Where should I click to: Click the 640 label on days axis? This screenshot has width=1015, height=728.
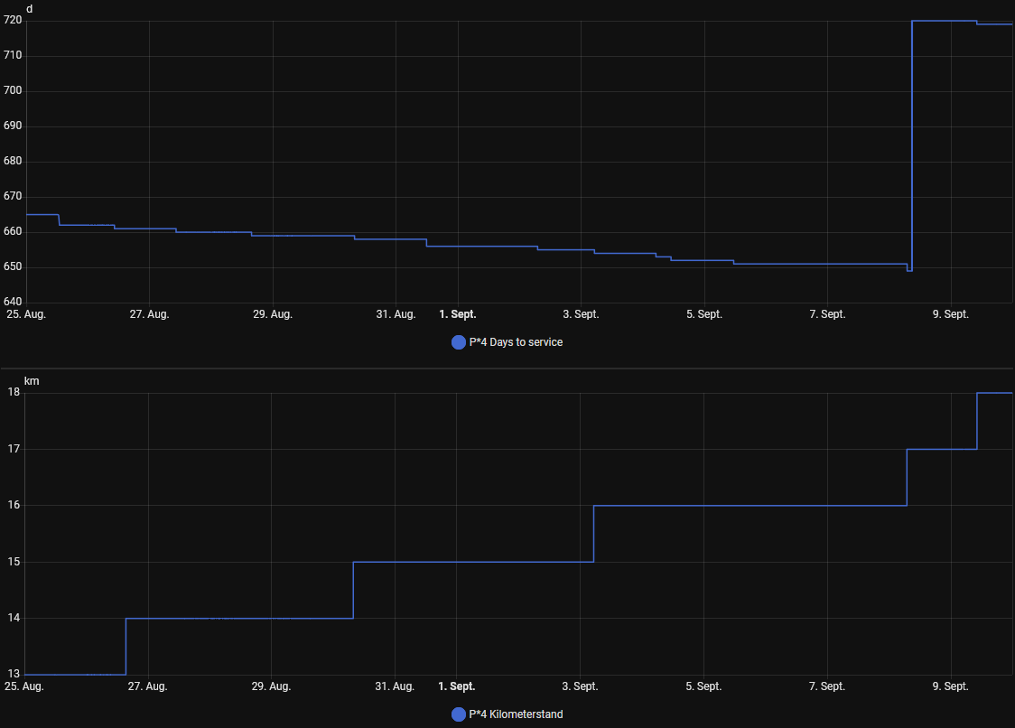click(13, 301)
